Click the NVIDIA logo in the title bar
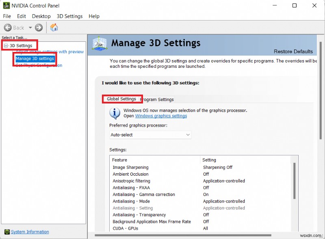325x239 pixels. pyautogui.click(x=6, y=5)
